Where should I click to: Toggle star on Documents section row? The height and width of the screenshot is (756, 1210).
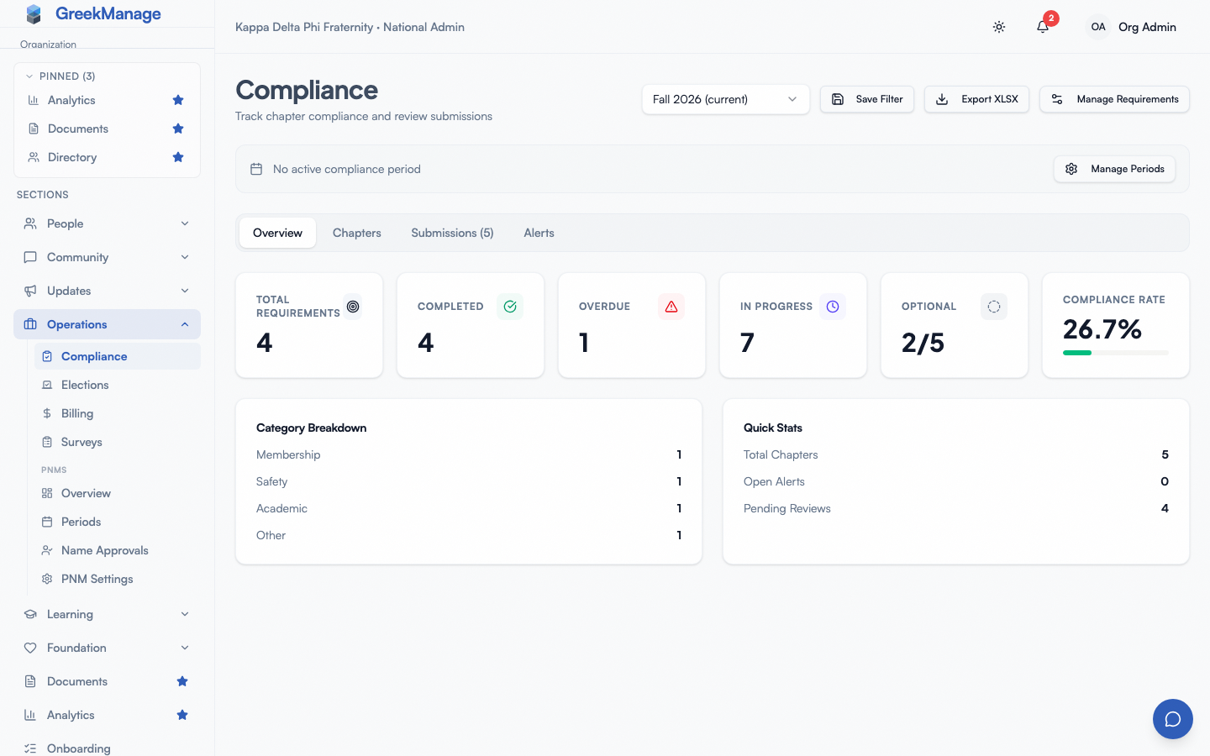[182, 681]
